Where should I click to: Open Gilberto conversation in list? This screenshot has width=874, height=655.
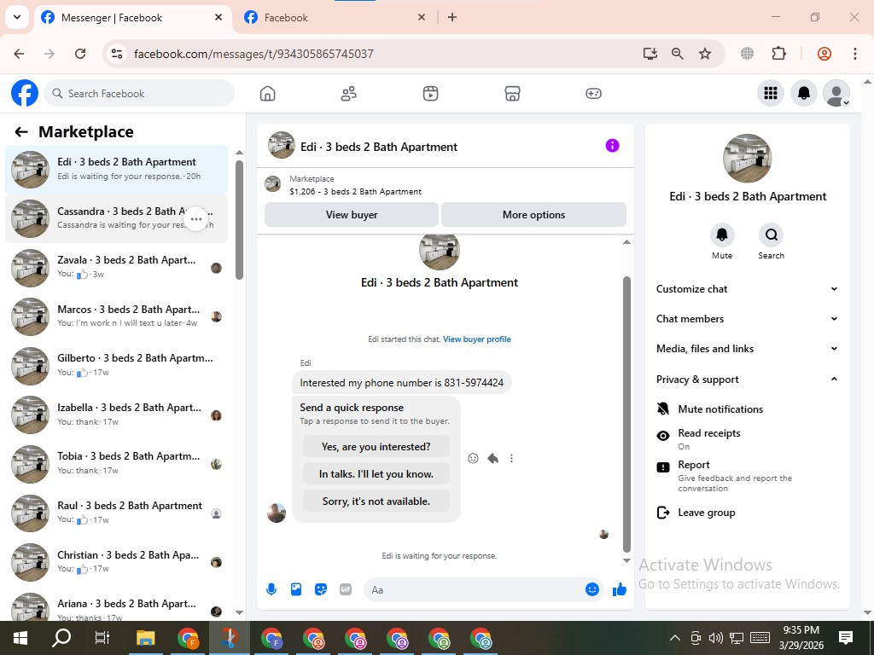[x=116, y=365]
